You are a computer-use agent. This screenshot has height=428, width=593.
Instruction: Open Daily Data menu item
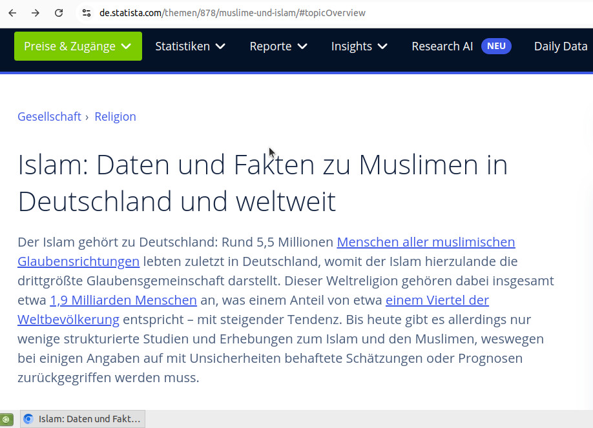(561, 46)
